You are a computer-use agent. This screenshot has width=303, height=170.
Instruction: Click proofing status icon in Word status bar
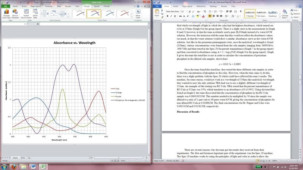tap(183, 161)
